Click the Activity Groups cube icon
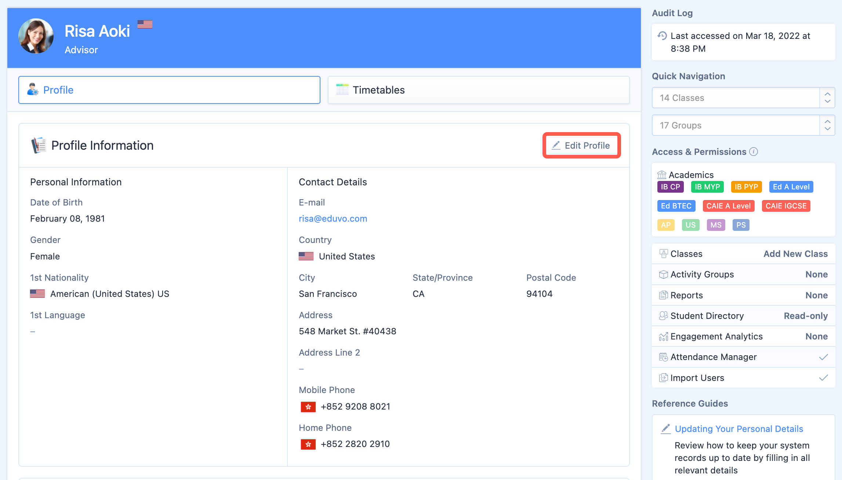 [x=663, y=274]
